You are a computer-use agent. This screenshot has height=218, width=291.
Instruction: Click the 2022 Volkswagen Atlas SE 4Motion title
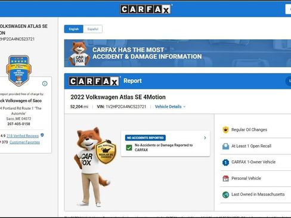118,97
